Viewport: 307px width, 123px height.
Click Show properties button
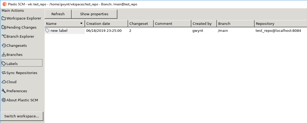coord(94,14)
